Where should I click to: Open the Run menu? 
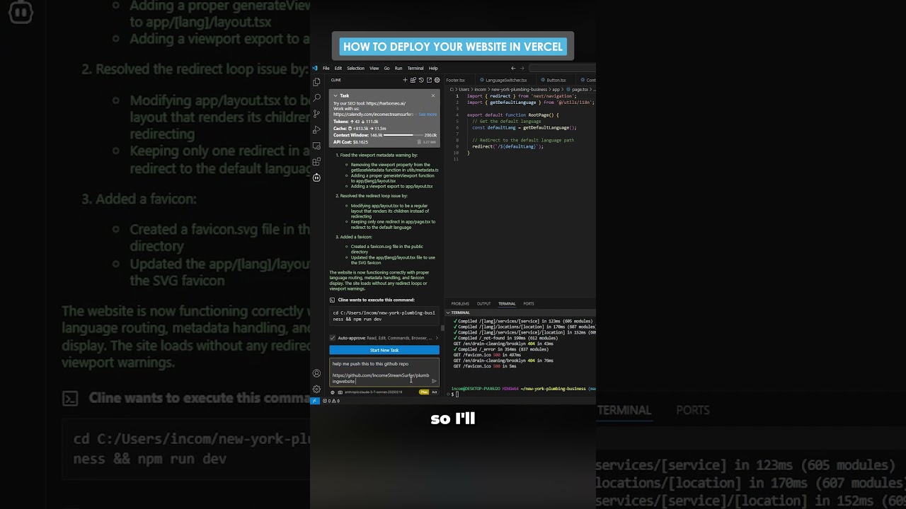point(398,69)
